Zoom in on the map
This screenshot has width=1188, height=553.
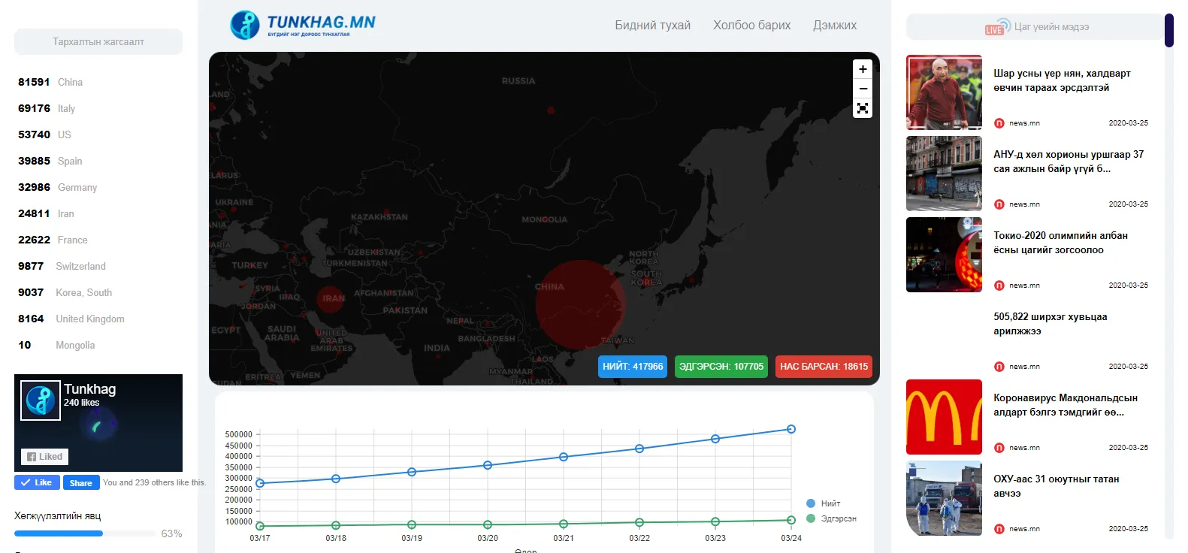click(863, 69)
